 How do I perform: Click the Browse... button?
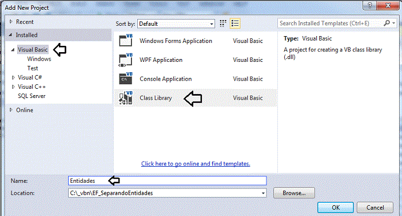click(x=294, y=193)
